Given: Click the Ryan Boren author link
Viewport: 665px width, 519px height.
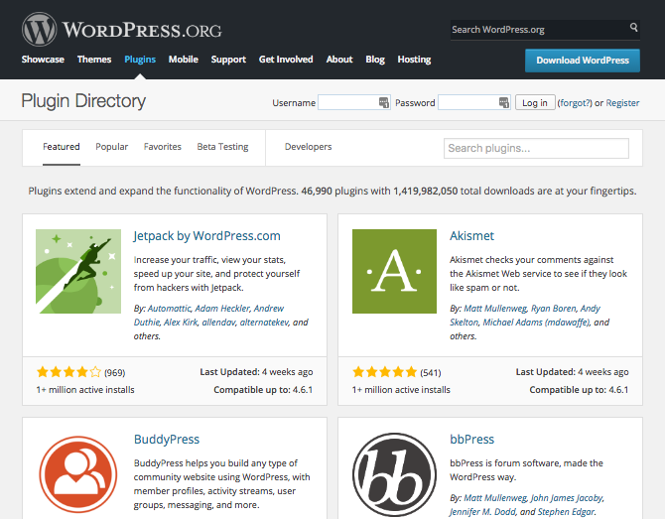Looking at the screenshot, I should 554,309.
